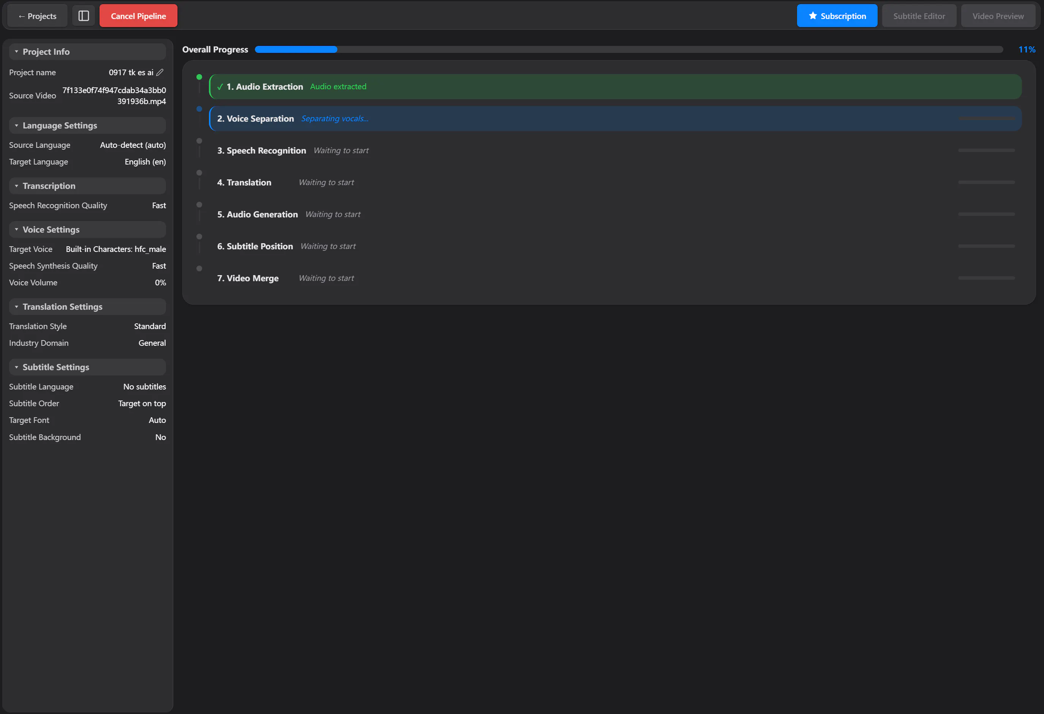Click the 'Separating vocals...' status text
Screen dimensions: 1044x714
pyautogui.click(x=335, y=119)
